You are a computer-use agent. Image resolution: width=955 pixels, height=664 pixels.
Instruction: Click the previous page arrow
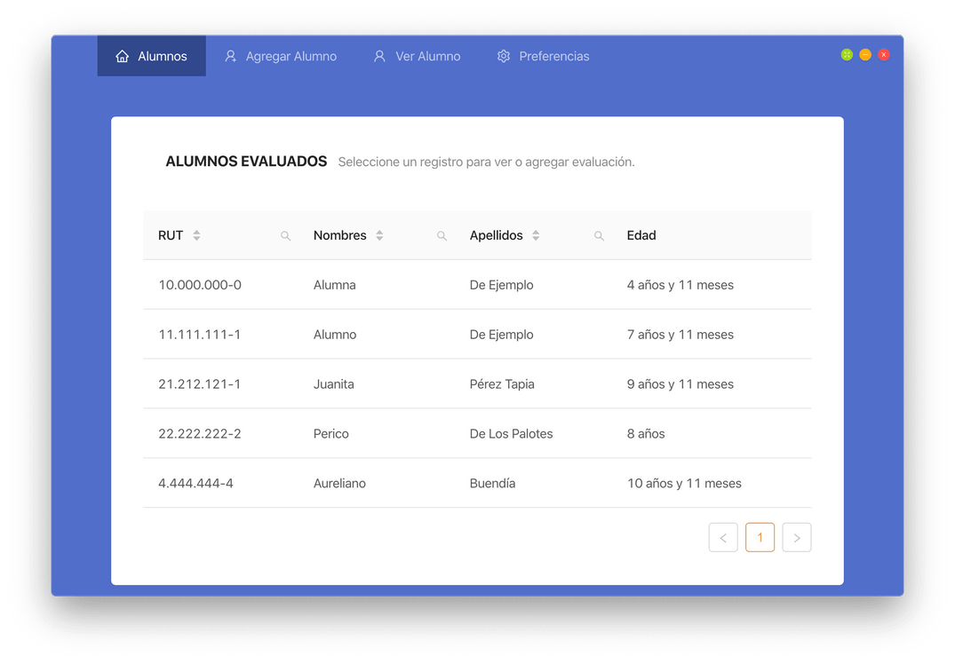coord(723,537)
